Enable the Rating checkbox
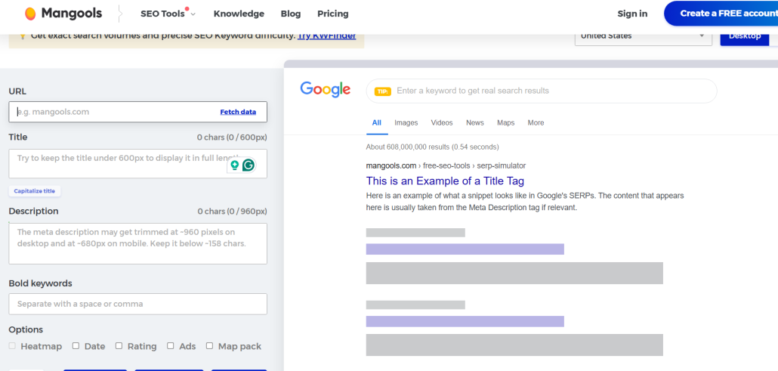The width and height of the screenshot is (778, 371). [119, 345]
